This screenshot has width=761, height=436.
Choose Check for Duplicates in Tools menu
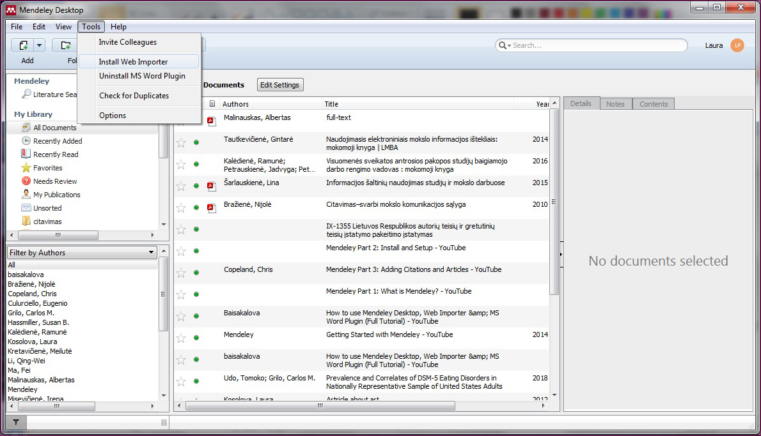pos(134,96)
